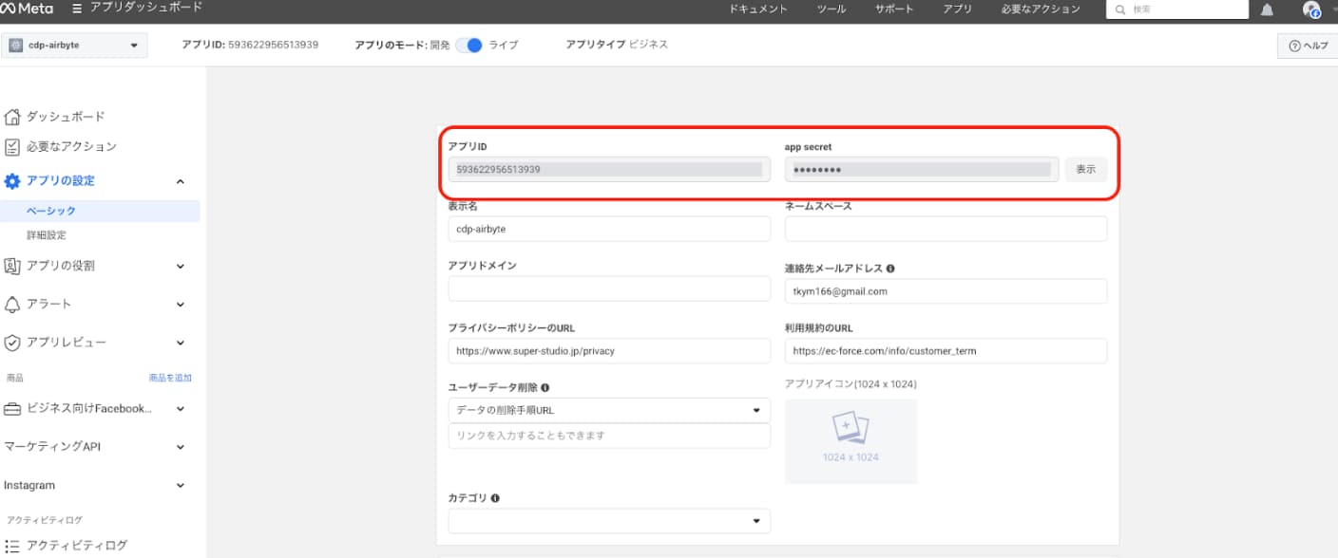Viewport: 1338px width, 558px height.
Task: Click the Meta logo
Action: [x=28, y=9]
